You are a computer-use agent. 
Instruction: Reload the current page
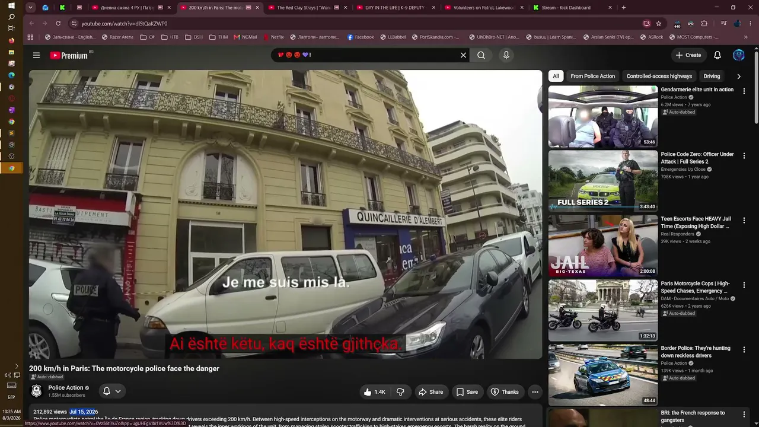point(58,23)
